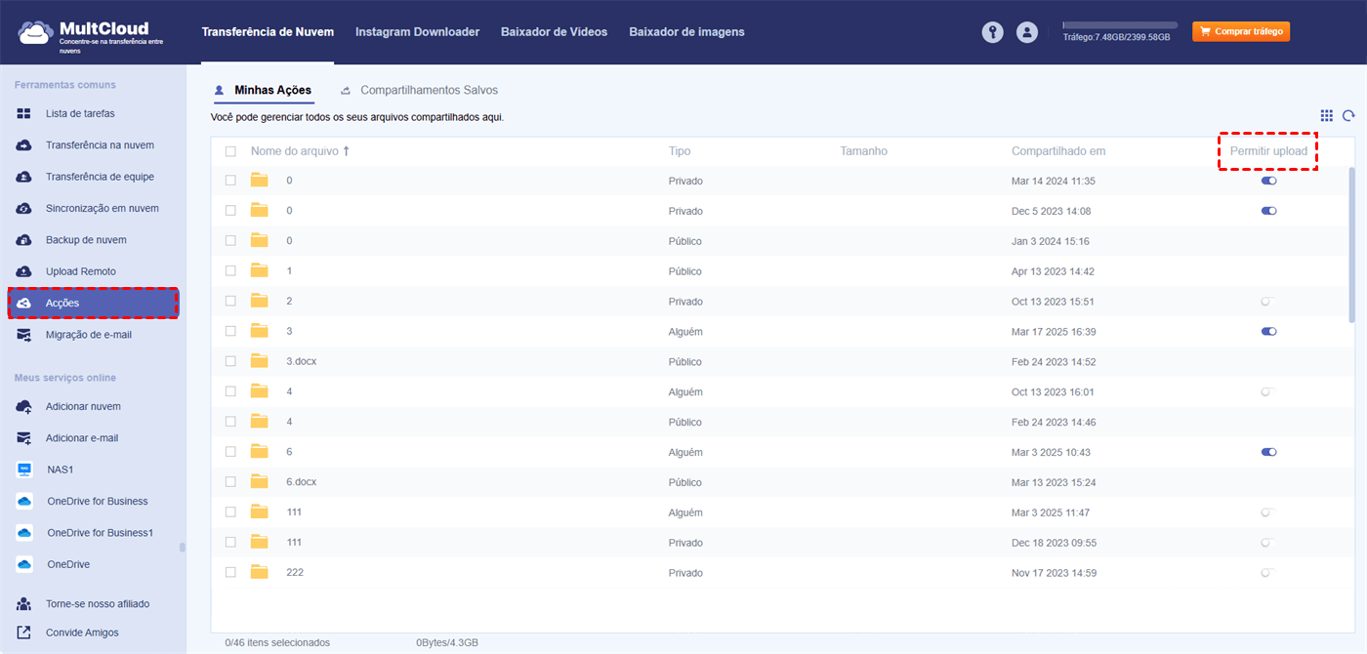This screenshot has height=654, width=1367.
Task: Click the refresh list icon
Action: tap(1348, 115)
